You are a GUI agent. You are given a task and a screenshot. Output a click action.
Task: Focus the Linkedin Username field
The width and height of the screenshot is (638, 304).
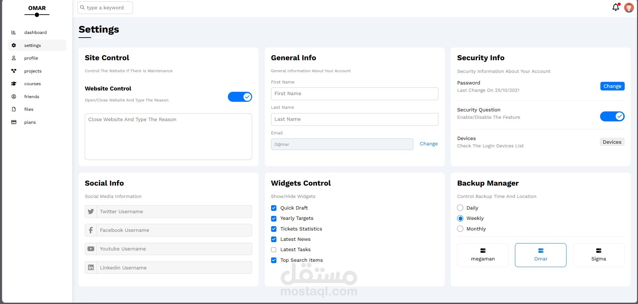point(174,267)
